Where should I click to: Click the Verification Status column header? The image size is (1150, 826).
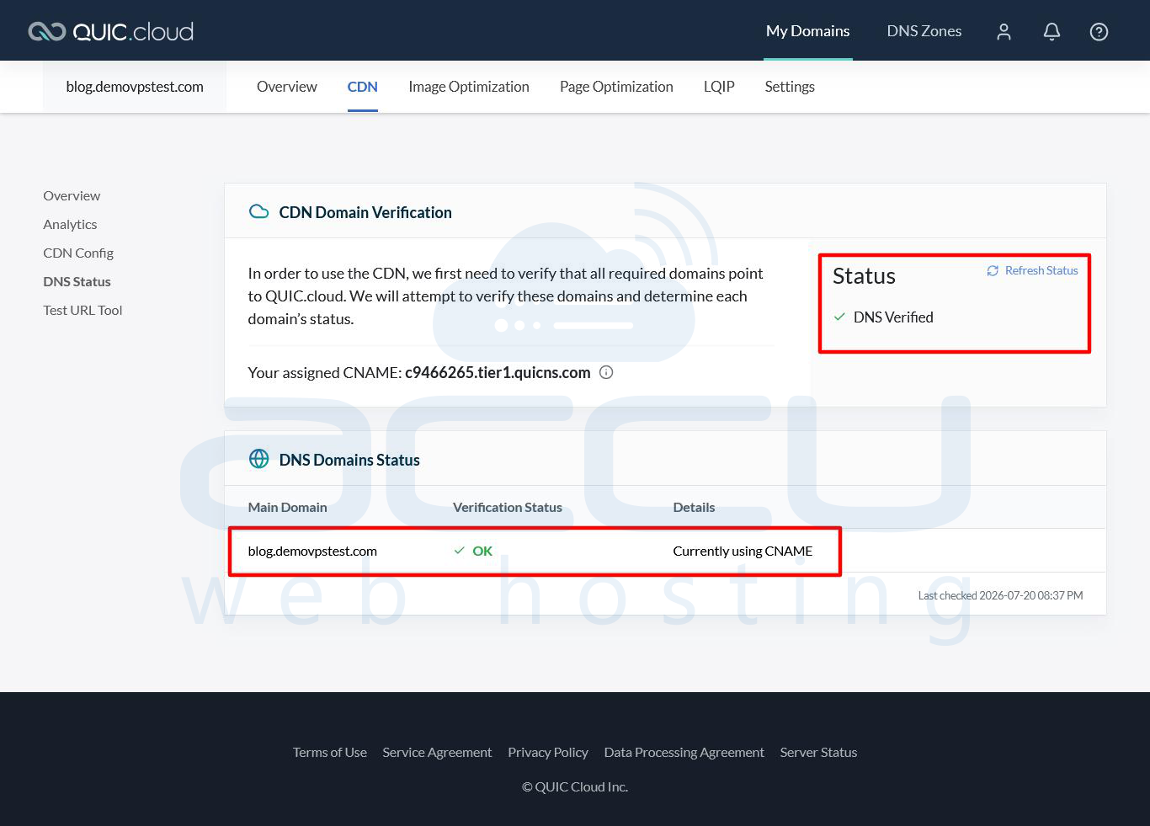pyautogui.click(x=508, y=507)
